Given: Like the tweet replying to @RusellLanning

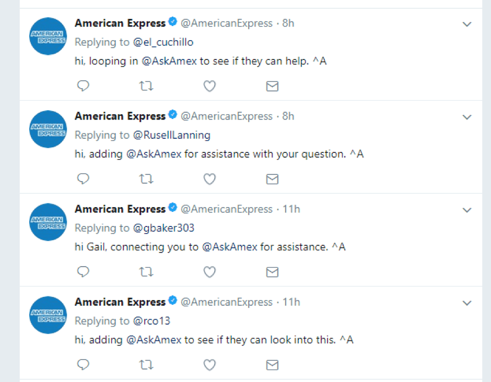Looking at the screenshot, I should [x=209, y=179].
